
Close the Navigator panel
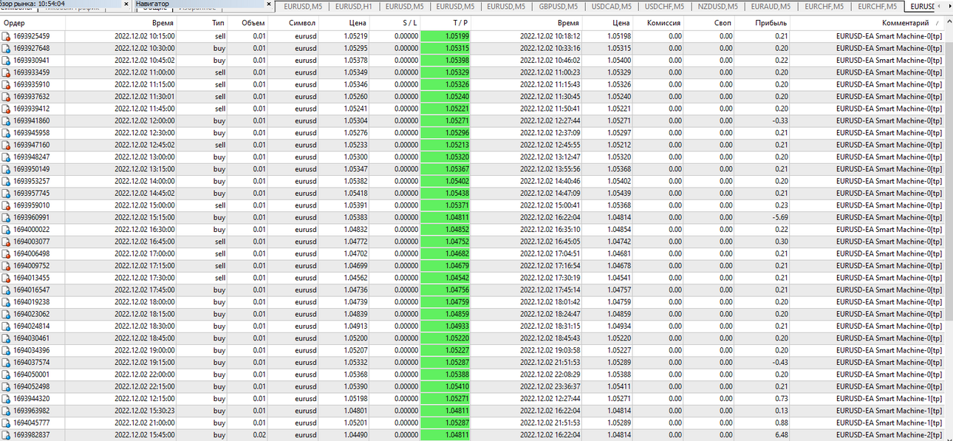pyautogui.click(x=268, y=4)
